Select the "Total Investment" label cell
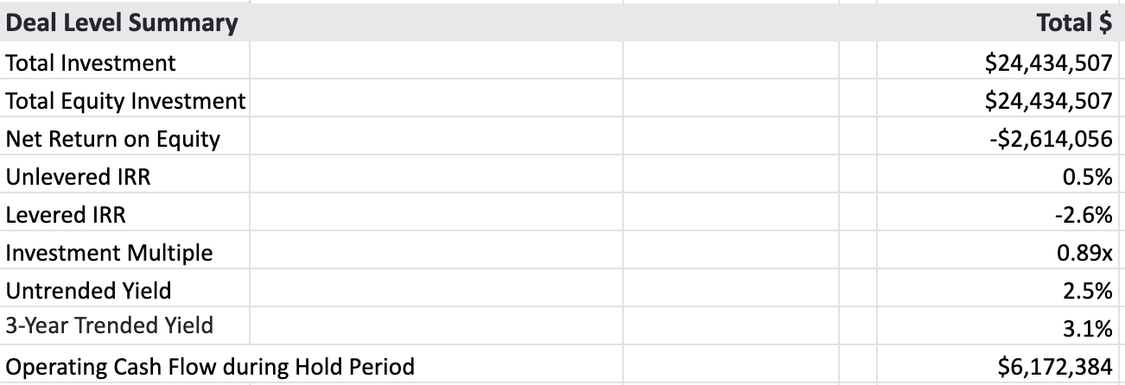This screenshot has height=385, width=1125. [x=91, y=63]
